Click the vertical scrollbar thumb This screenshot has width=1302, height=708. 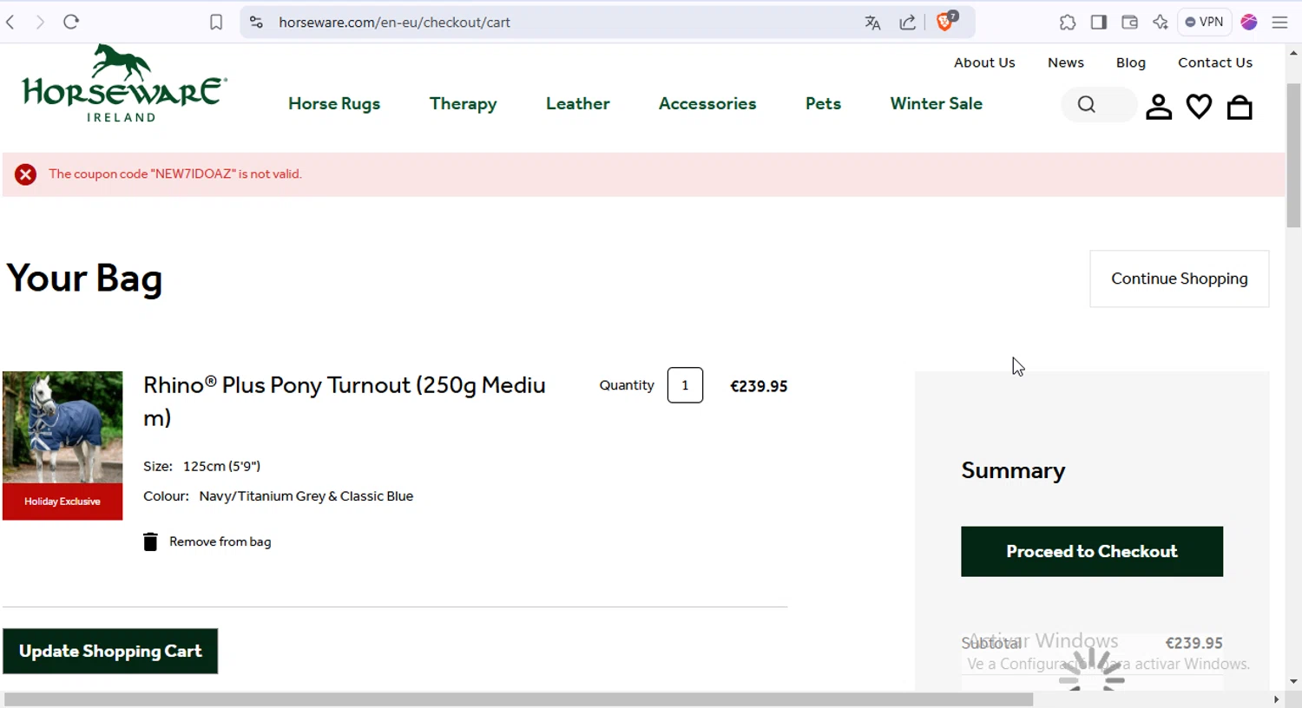click(x=1293, y=155)
